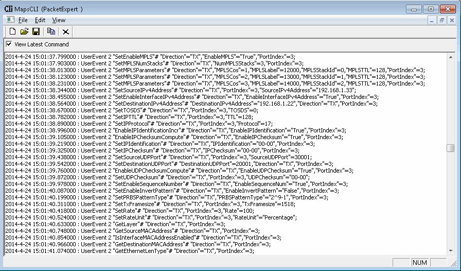Screen dimensions: 461x271
Task: Minimize the MapsCLI main window
Action: pos(414,9)
